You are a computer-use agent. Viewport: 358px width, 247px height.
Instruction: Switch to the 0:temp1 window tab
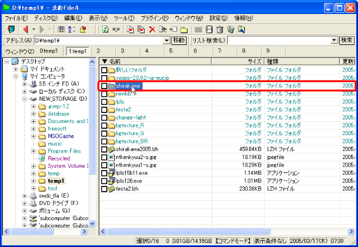point(48,51)
